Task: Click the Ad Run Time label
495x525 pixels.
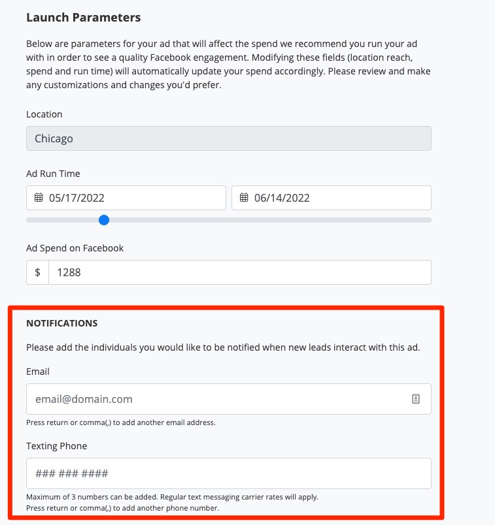Action: tap(53, 174)
